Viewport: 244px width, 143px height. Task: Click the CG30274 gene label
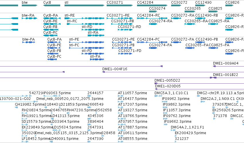[x=157, y=8]
